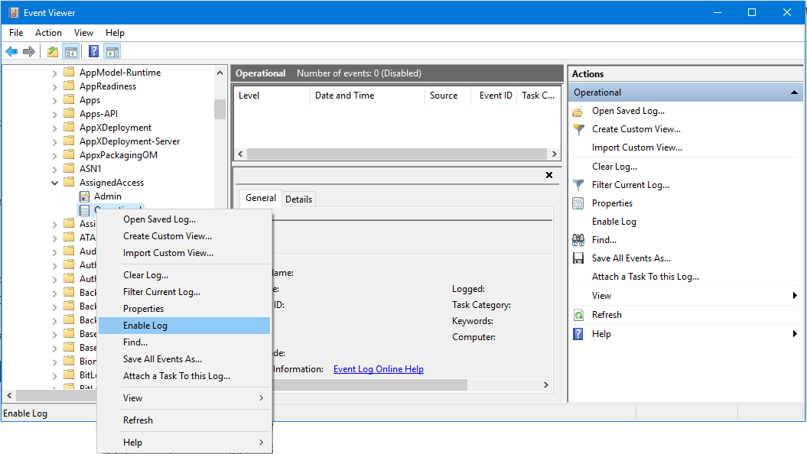
Task: Collapse the Operational section in Actions pane
Action: click(x=794, y=92)
